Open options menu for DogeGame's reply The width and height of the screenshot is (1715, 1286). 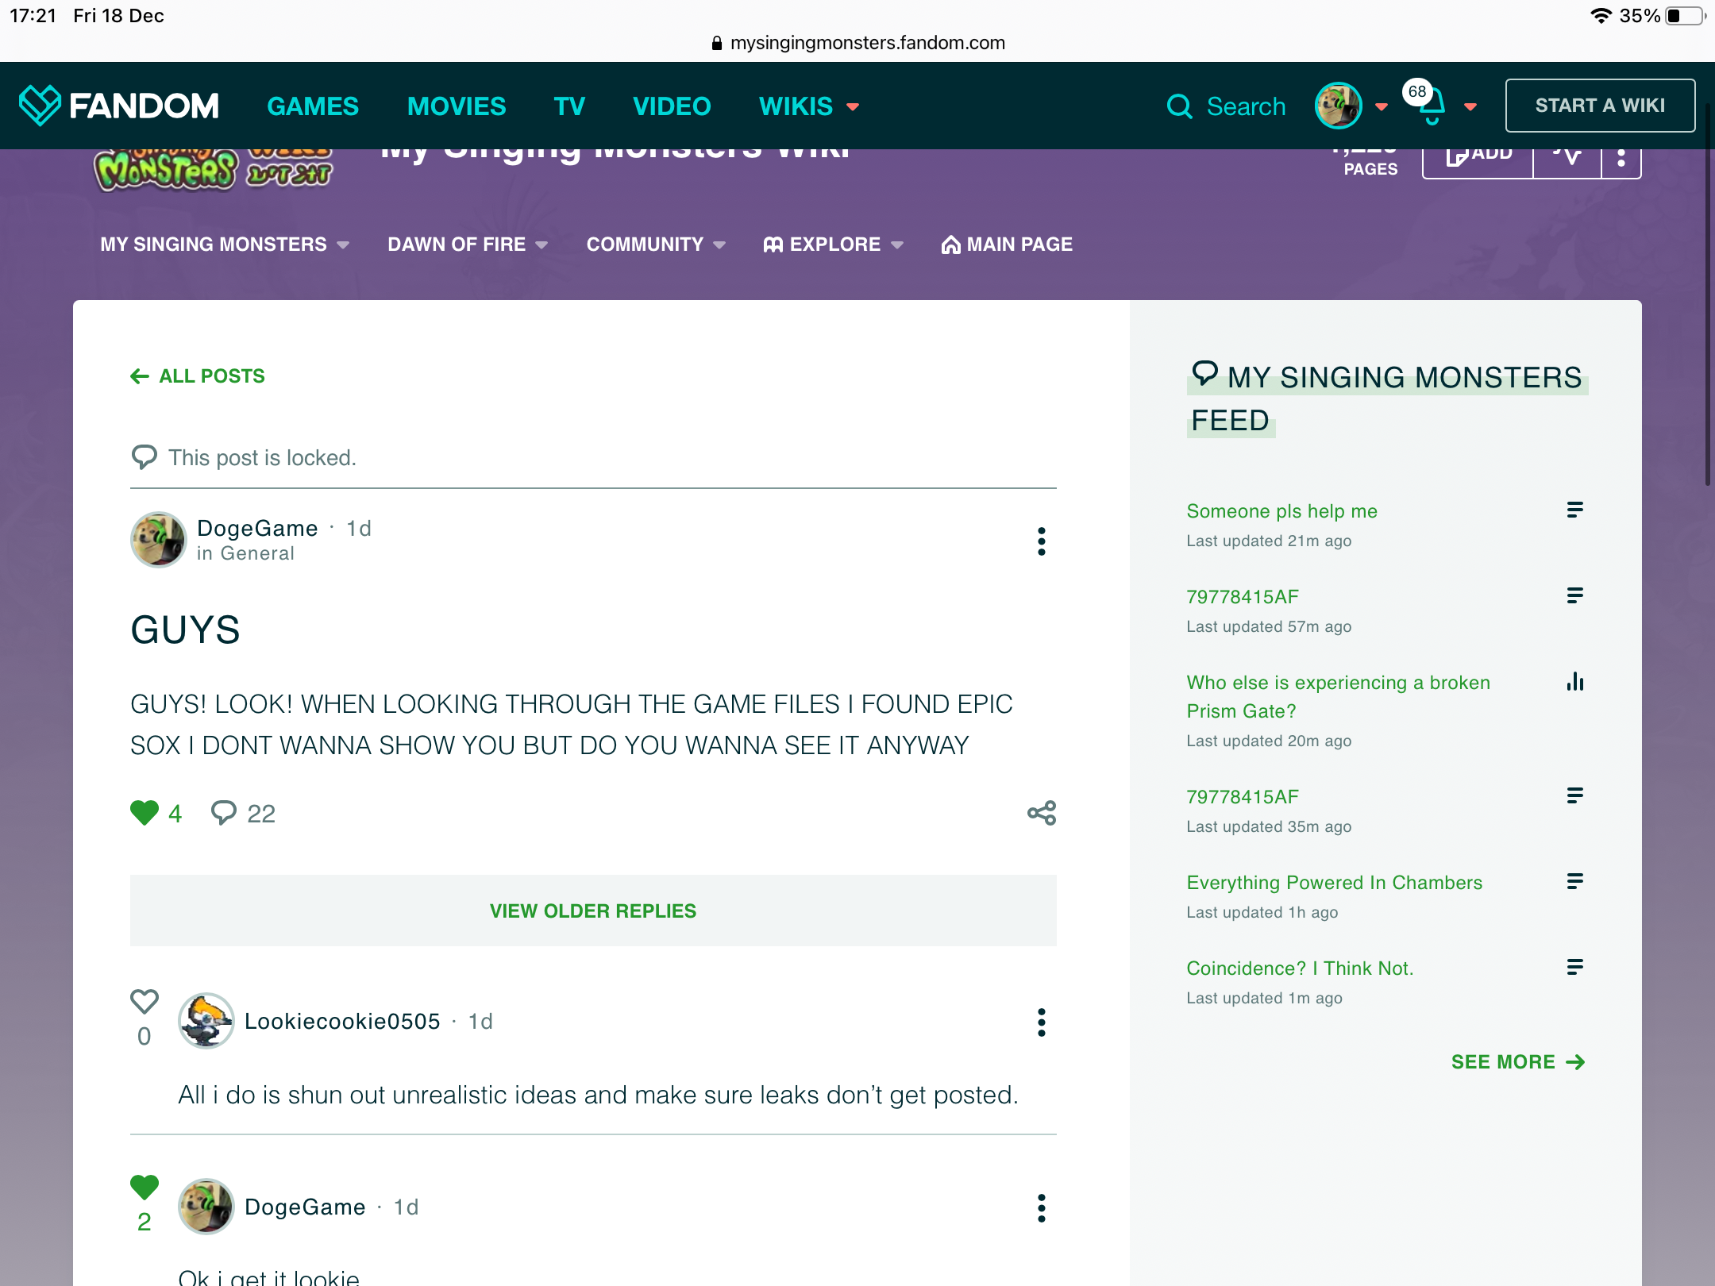pos(1041,1208)
